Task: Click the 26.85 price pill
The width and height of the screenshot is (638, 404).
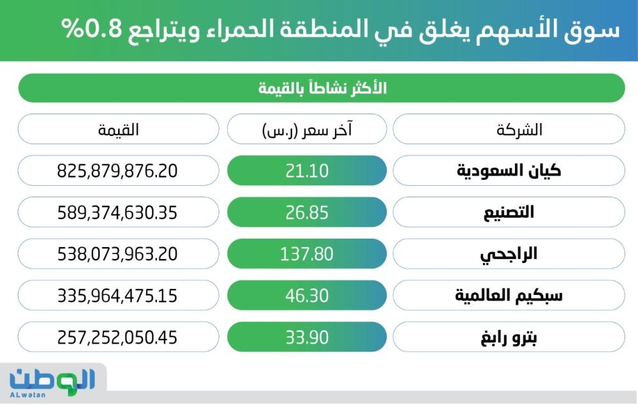Action: 307,212
